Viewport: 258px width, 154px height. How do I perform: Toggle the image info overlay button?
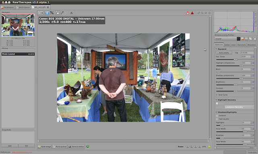tap(47, 13)
